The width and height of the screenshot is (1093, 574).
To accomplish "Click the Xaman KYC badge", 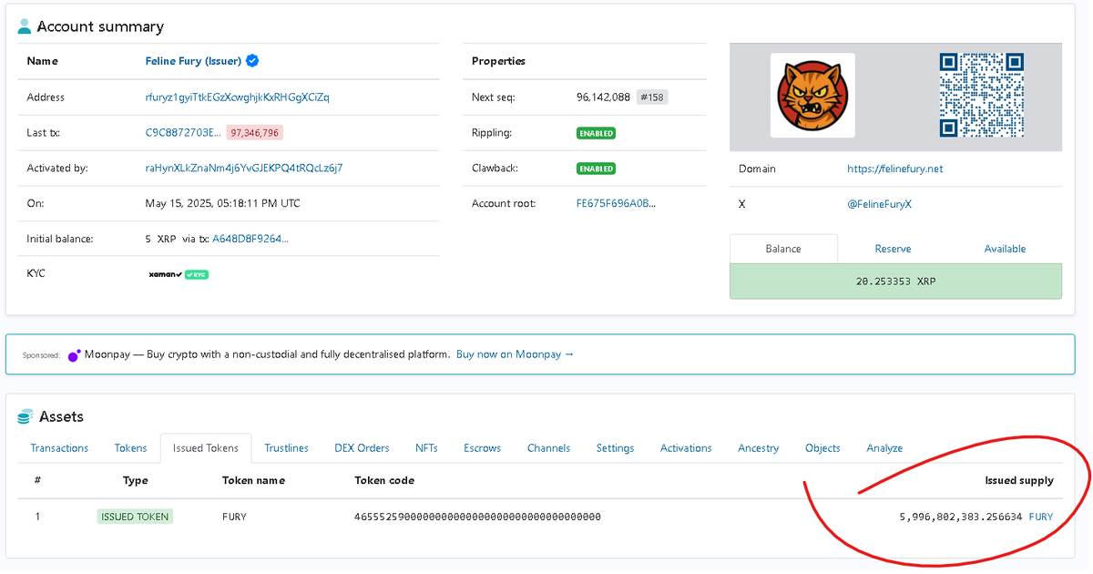I will pyautogui.click(x=179, y=274).
